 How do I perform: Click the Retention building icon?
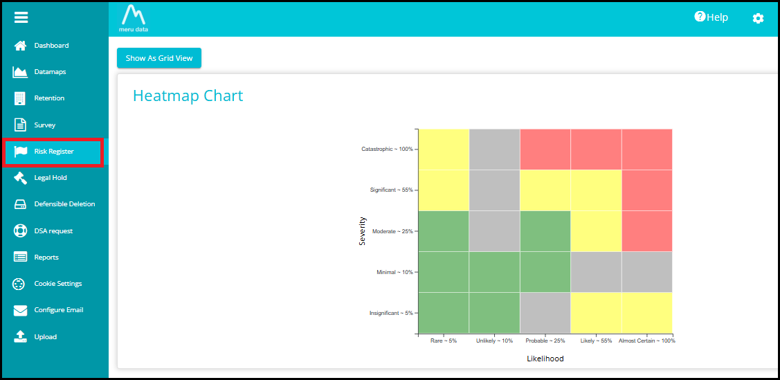21,98
